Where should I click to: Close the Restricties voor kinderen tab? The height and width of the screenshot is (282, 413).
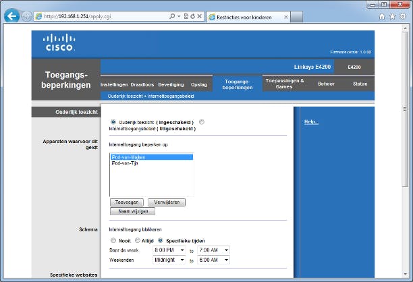tap(285, 17)
